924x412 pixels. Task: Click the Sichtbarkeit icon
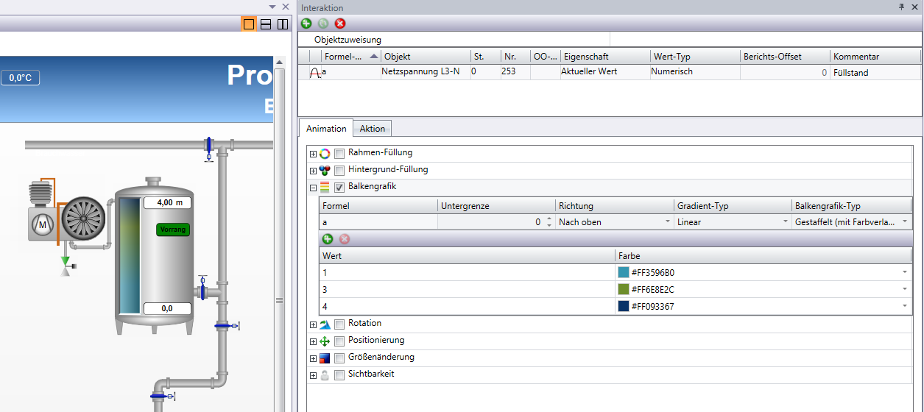pyautogui.click(x=325, y=375)
